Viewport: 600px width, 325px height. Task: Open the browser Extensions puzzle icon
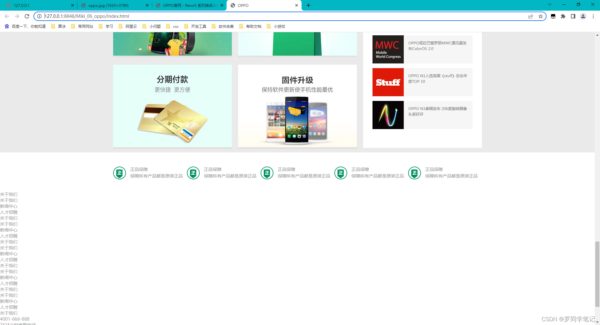tap(563, 16)
